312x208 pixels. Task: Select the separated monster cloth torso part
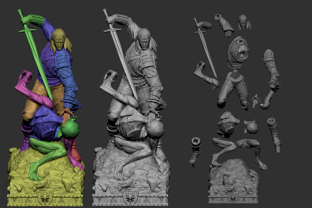227,124
